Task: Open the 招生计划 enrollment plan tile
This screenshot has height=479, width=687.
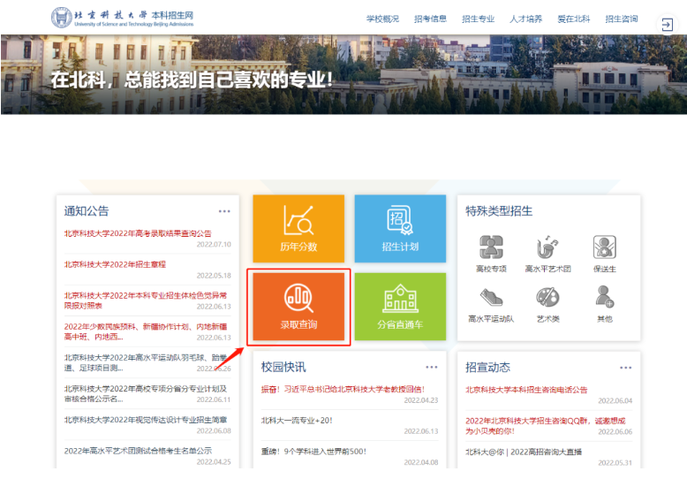Action: 400,228
